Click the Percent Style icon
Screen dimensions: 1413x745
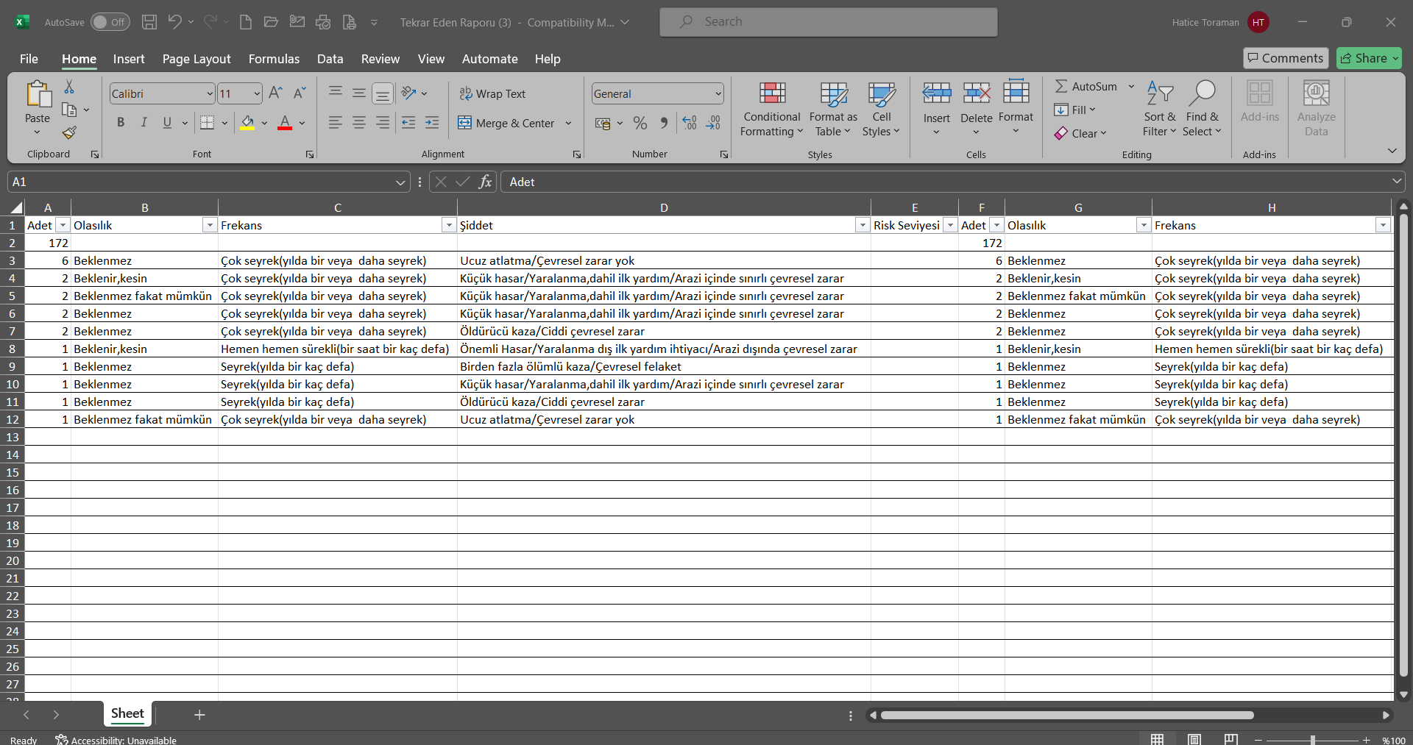[640, 123]
